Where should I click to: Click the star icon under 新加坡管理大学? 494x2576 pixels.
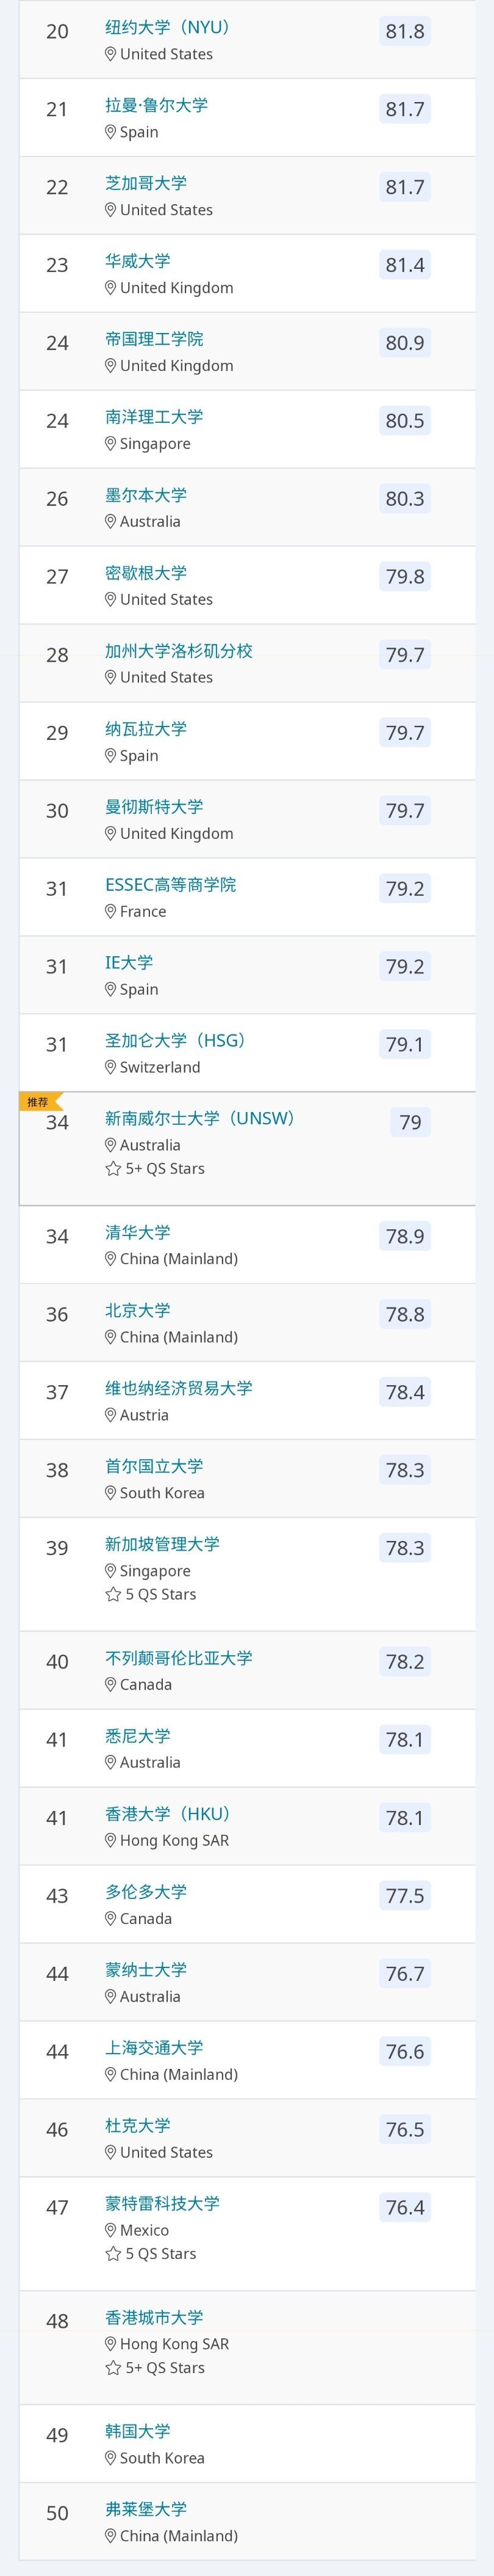click(x=113, y=1594)
